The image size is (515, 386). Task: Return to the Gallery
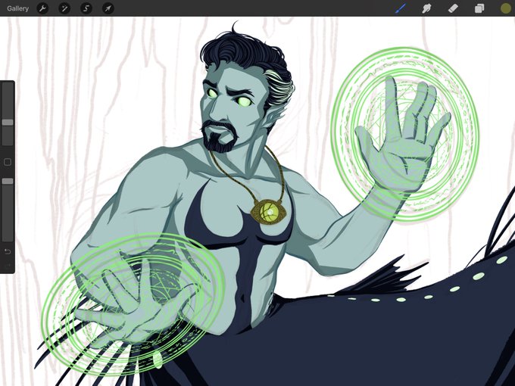tap(17, 8)
